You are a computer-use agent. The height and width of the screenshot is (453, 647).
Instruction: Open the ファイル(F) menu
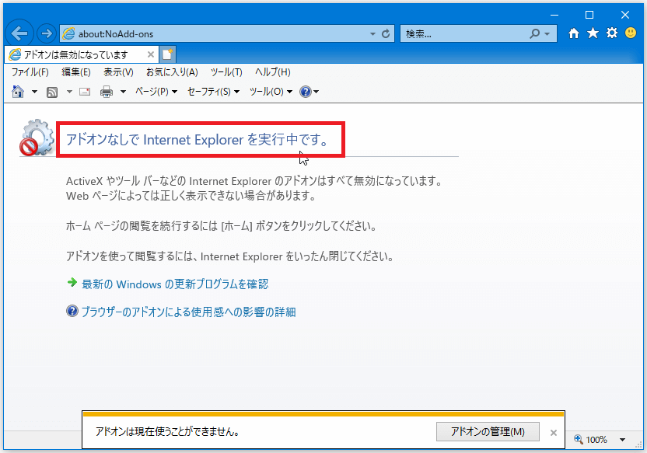(30, 72)
